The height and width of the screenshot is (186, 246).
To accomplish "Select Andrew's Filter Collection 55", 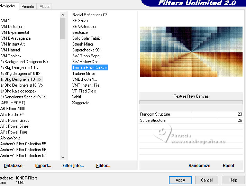I will (23, 144).
